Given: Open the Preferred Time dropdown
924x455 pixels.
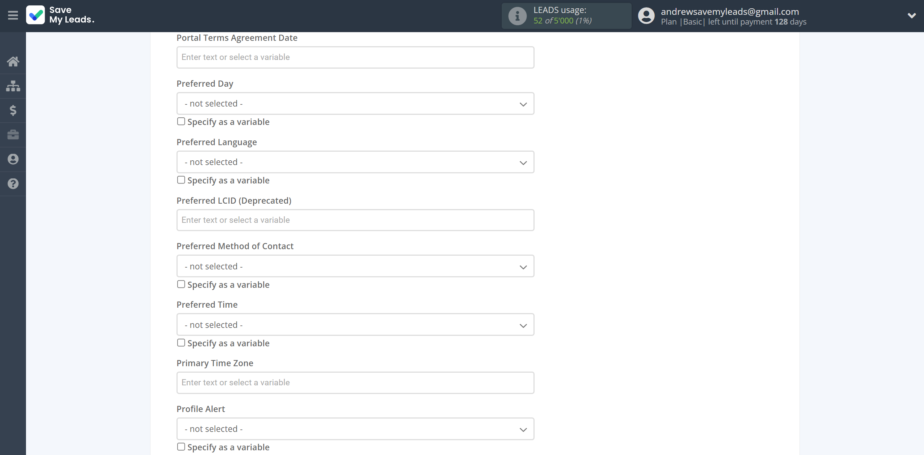Looking at the screenshot, I should coord(355,325).
